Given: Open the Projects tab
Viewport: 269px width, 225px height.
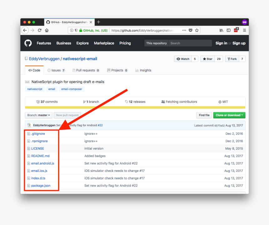Looking at the screenshot, I should 118,70.
